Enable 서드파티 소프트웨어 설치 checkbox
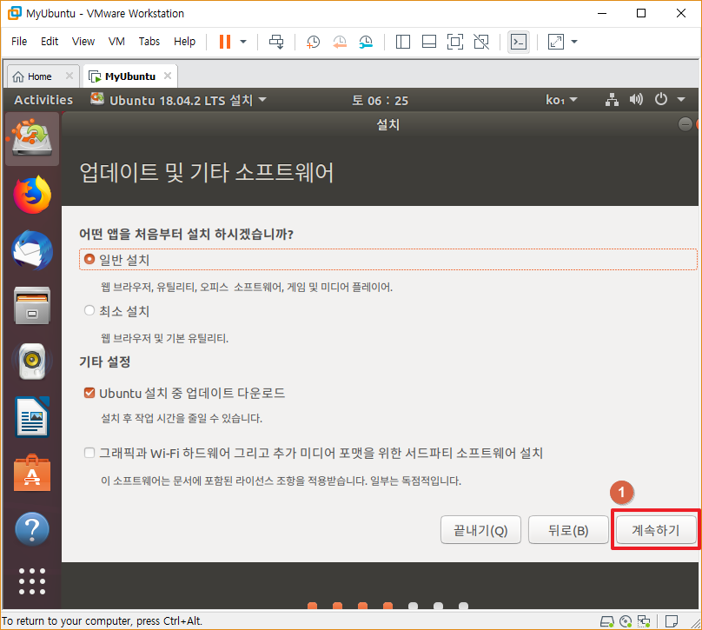The width and height of the screenshot is (702, 630). pyautogui.click(x=89, y=453)
